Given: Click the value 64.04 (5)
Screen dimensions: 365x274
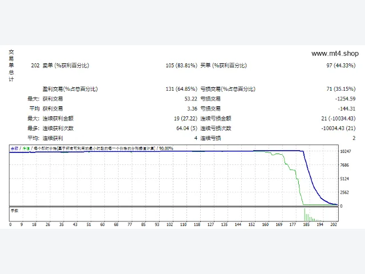Looking at the screenshot, I should click(186, 128).
